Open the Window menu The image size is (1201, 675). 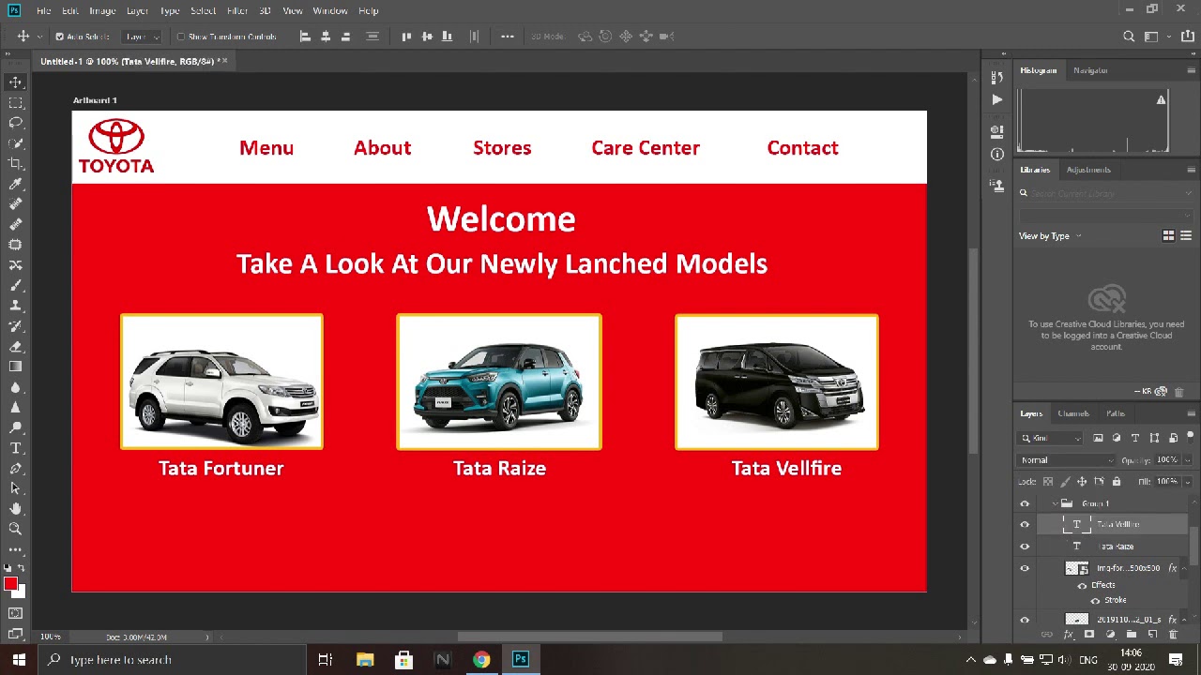tap(330, 10)
